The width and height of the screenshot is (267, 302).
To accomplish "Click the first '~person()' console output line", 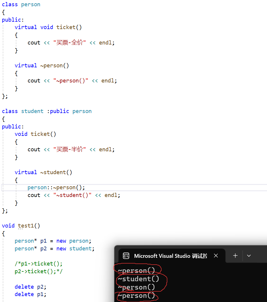I will click(x=137, y=271).
